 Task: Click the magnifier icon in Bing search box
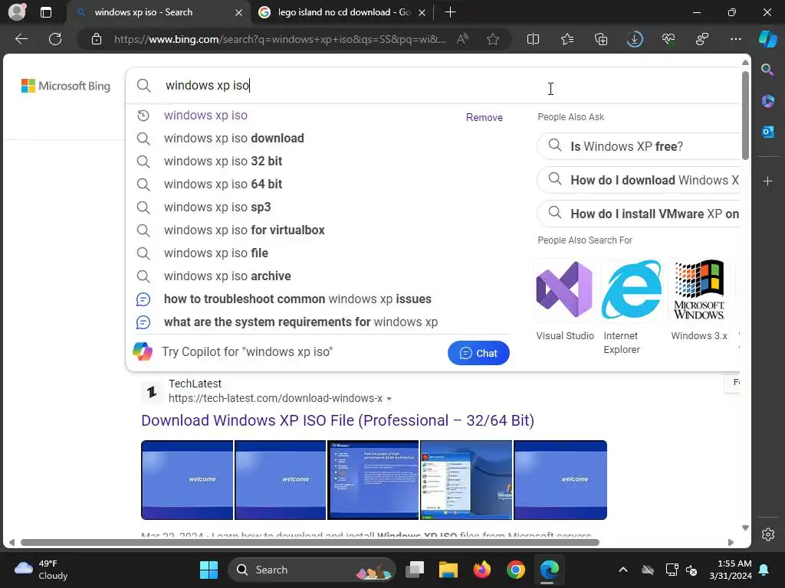click(143, 86)
